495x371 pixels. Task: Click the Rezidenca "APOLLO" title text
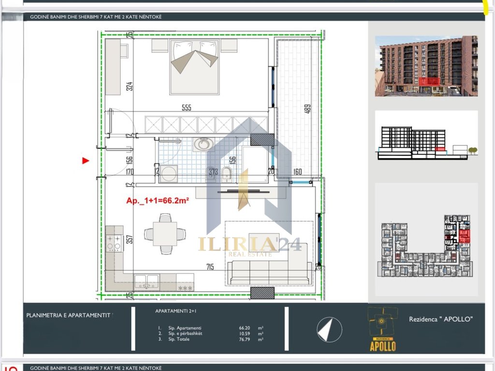(x=440, y=319)
